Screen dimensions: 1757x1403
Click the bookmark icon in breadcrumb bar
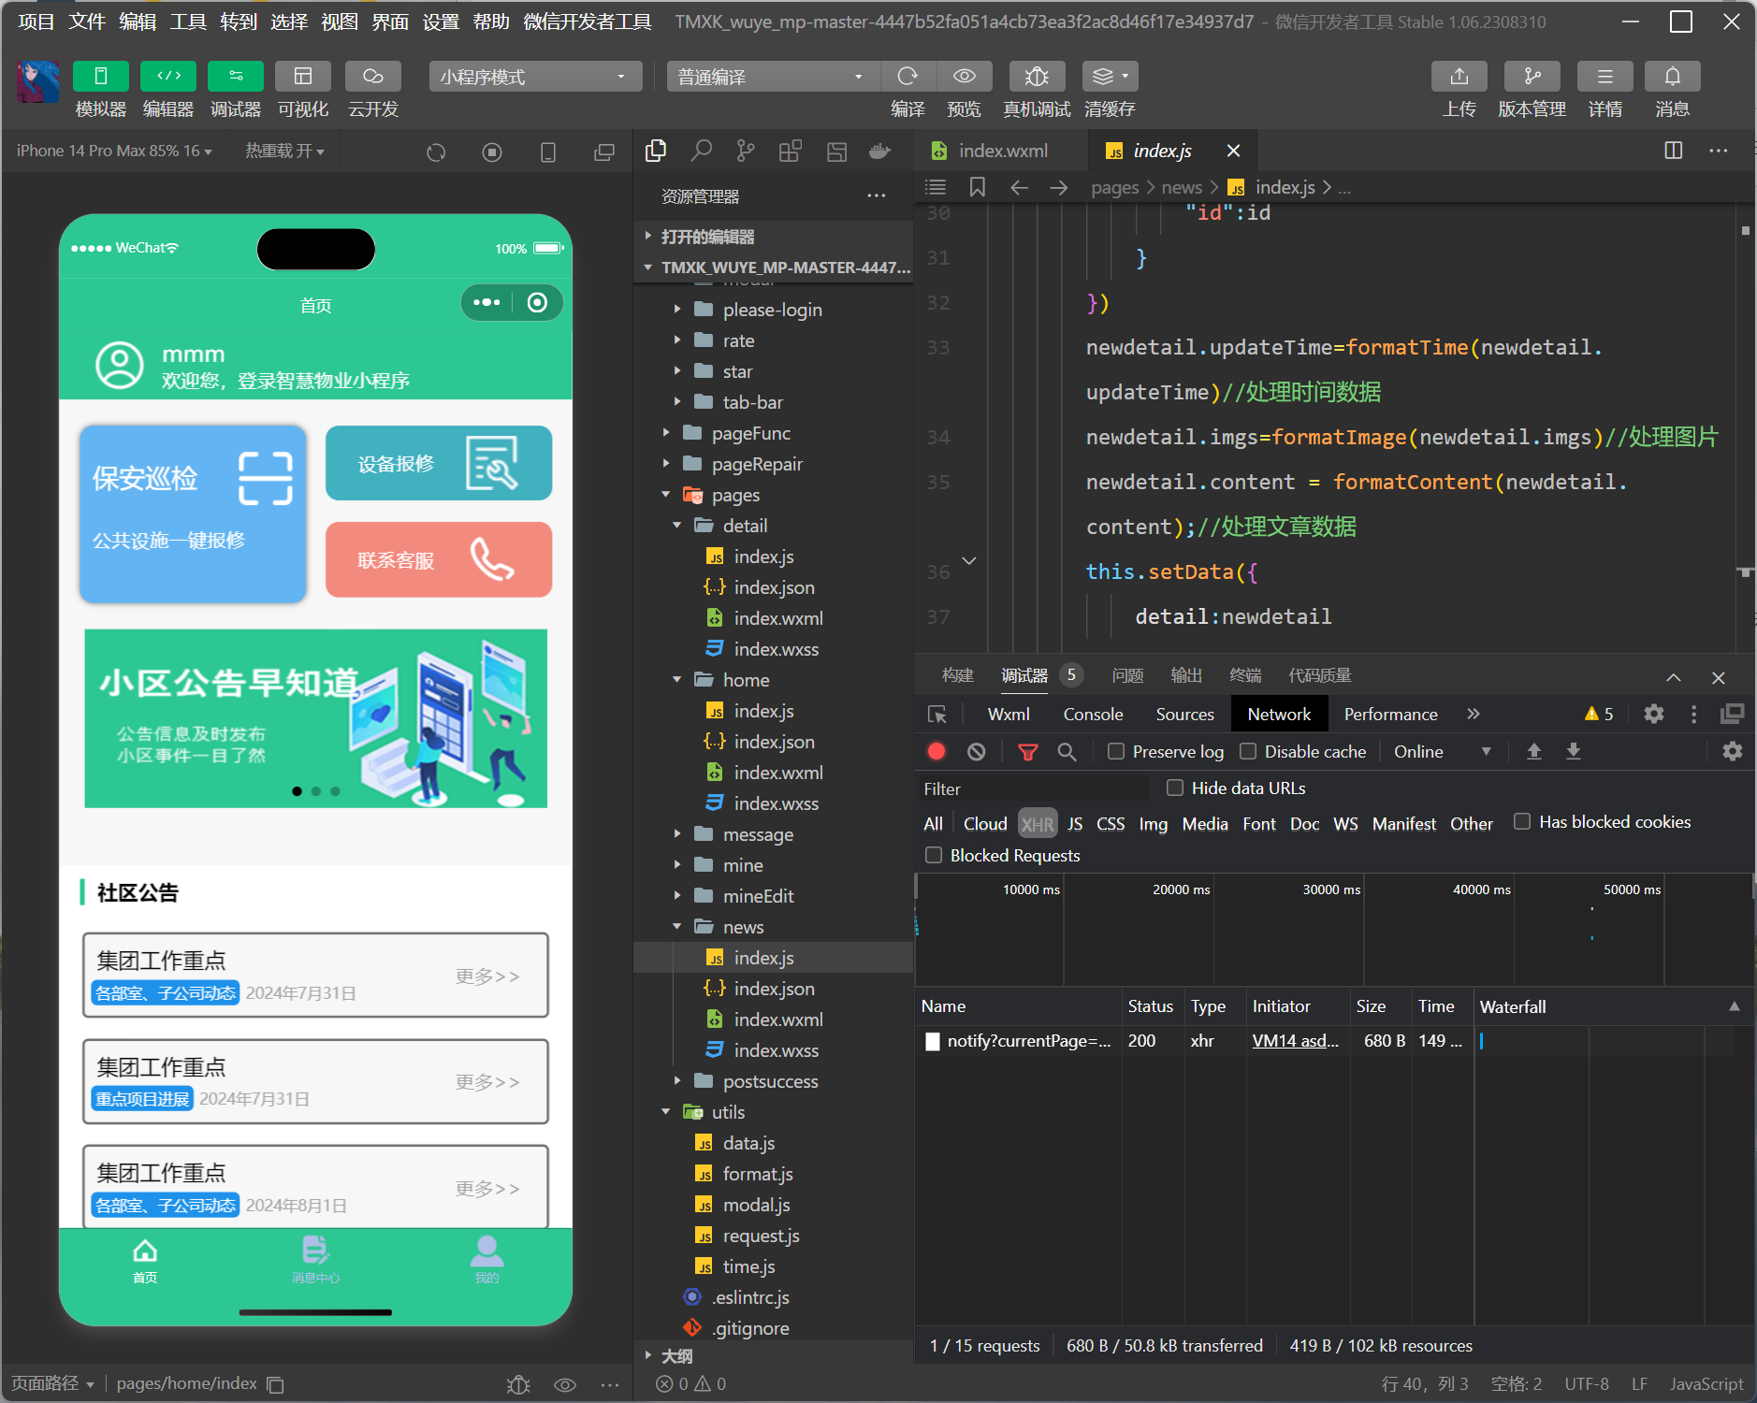point(978,187)
